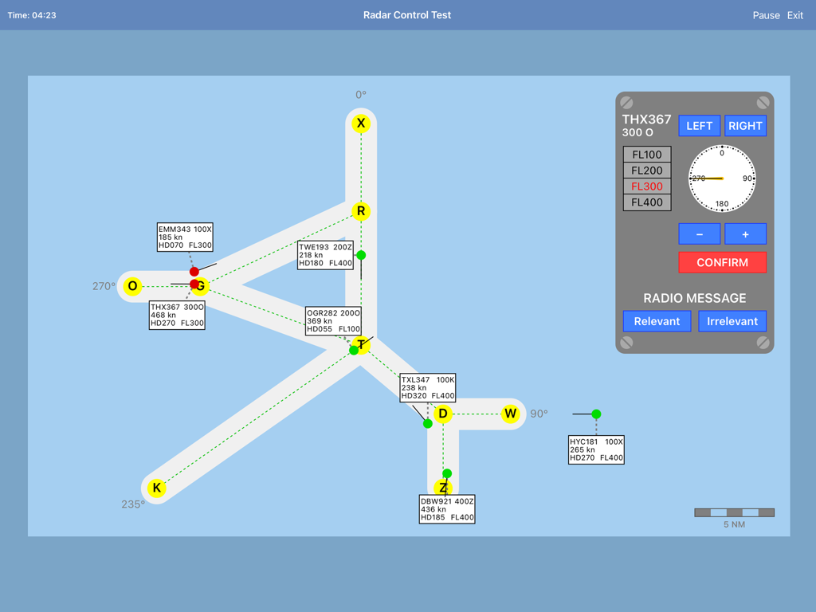
Task: Mark the radio message as Relevant
Action: tap(657, 320)
